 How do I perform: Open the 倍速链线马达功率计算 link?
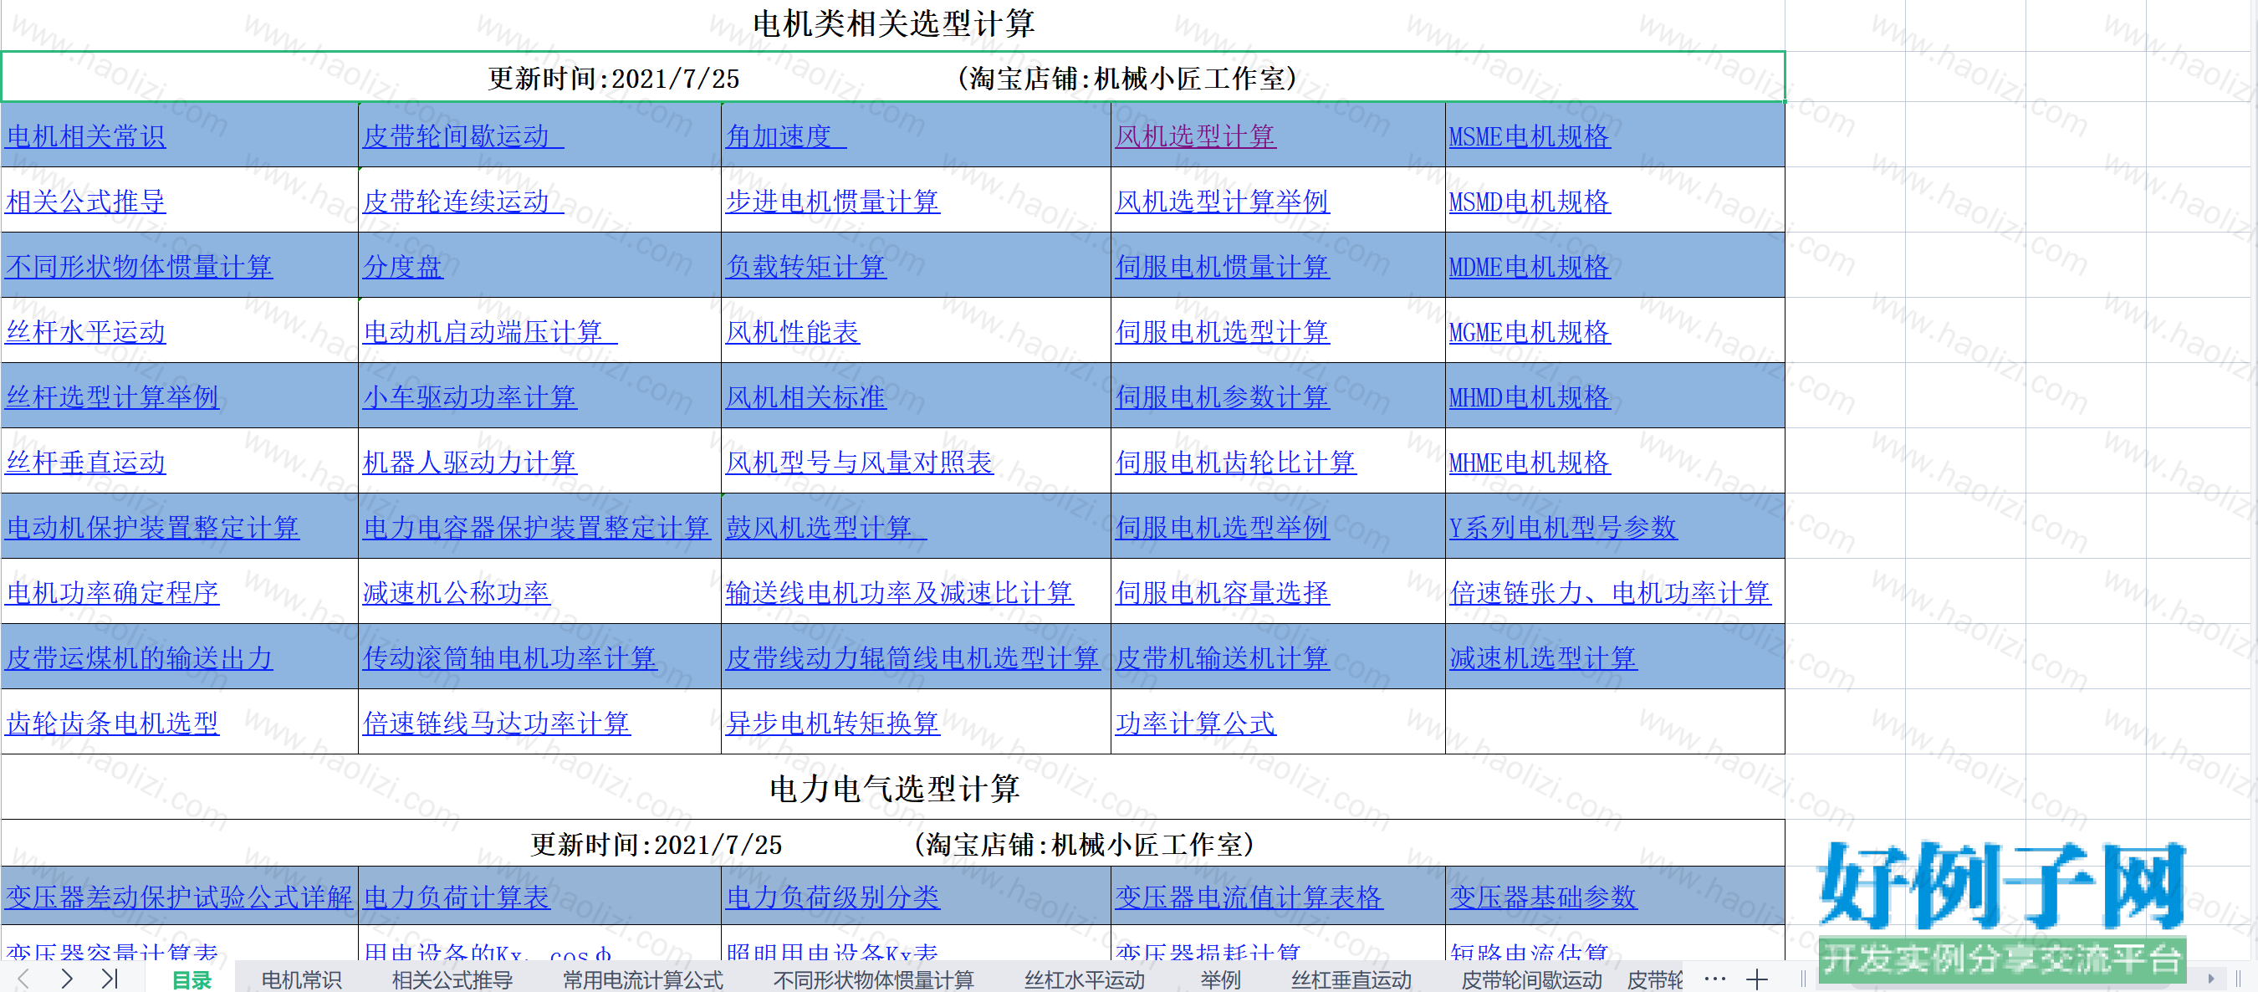pyautogui.click(x=497, y=724)
